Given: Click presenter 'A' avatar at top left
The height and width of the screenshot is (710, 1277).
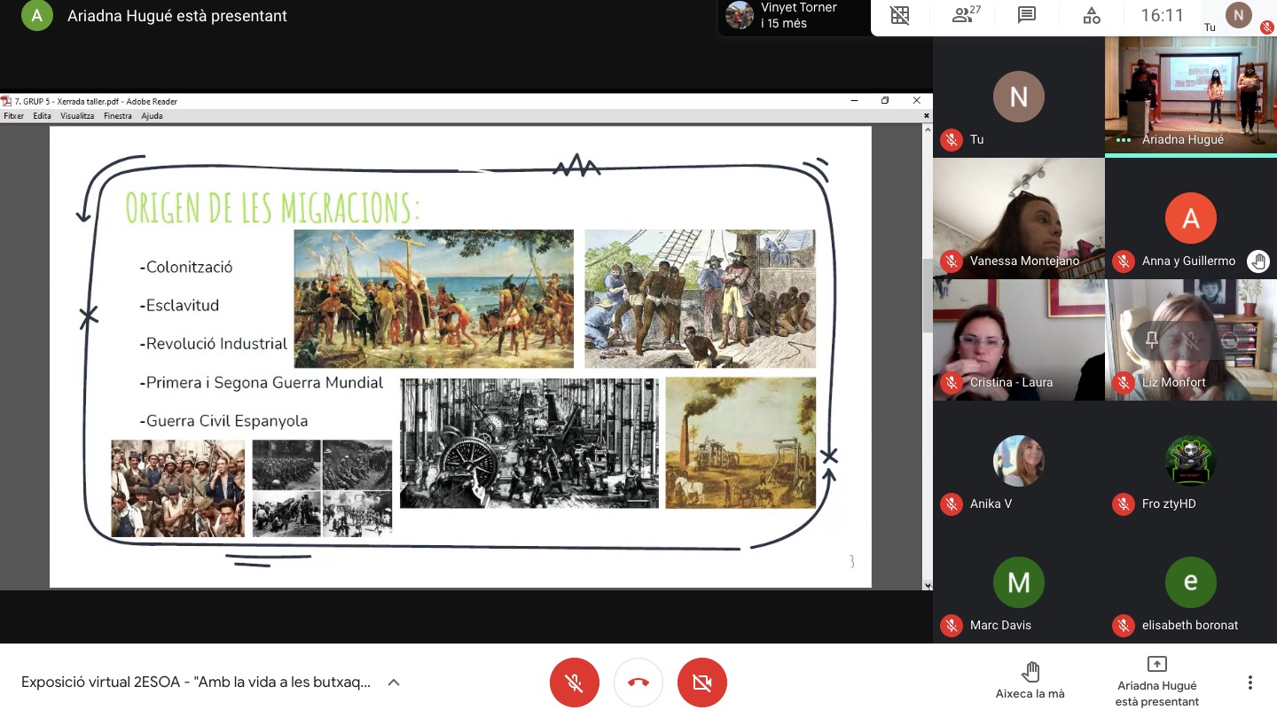Looking at the screenshot, I should (x=36, y=15).
